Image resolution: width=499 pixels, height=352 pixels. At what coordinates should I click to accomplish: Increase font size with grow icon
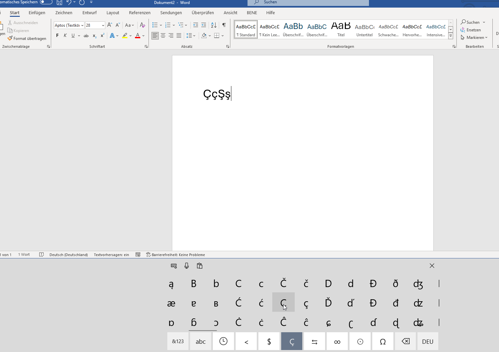[110, 25]
